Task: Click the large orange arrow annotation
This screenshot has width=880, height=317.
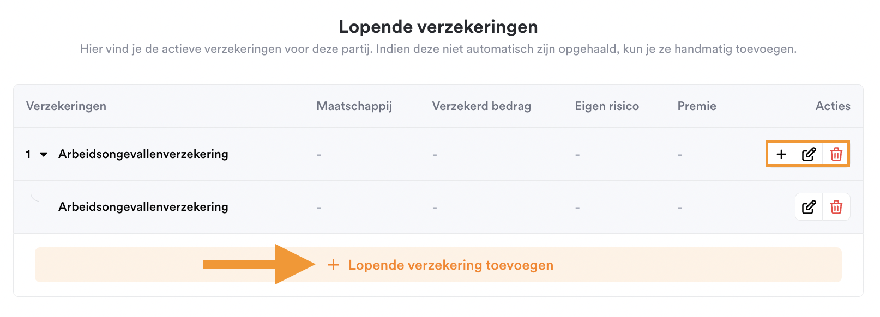Action: 259,264
